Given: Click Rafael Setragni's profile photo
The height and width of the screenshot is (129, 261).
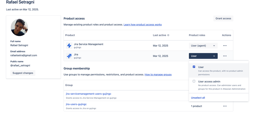Looking at the screenshot, I should [x=19, y=27].
